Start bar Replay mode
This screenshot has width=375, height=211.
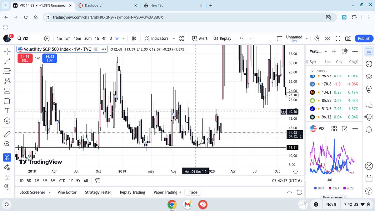pyautogui.click(x=222, y=38)
